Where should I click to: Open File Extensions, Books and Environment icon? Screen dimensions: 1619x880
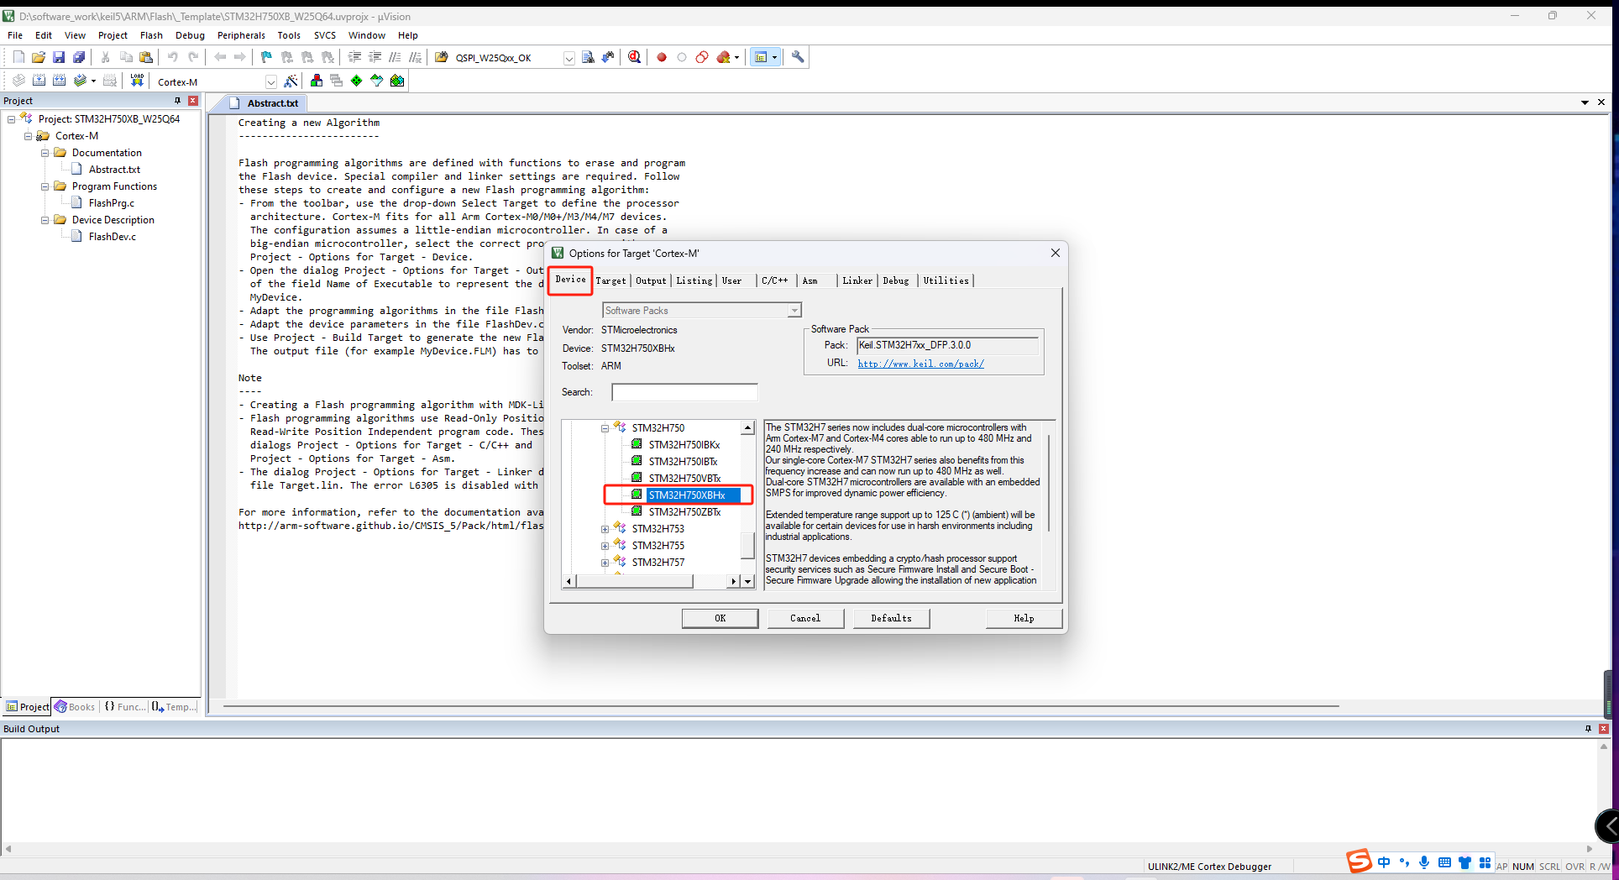click(x=317, y=81)
